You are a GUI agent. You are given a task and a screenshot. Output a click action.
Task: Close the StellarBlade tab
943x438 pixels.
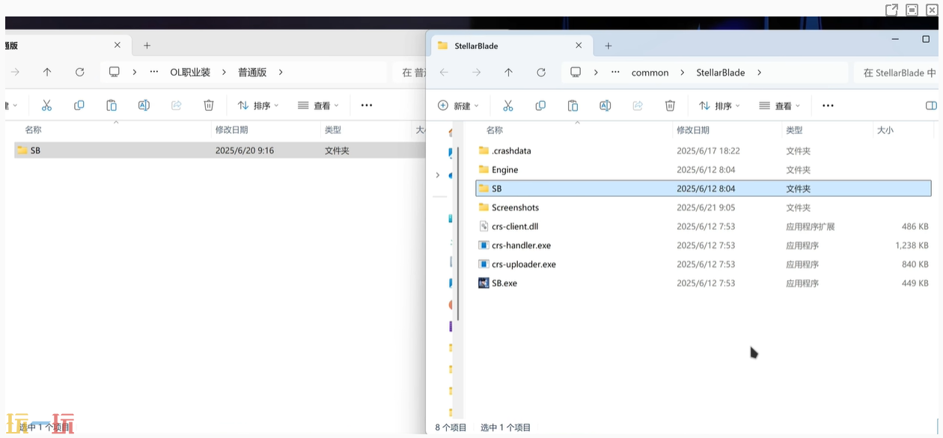[x=579, y=46]
